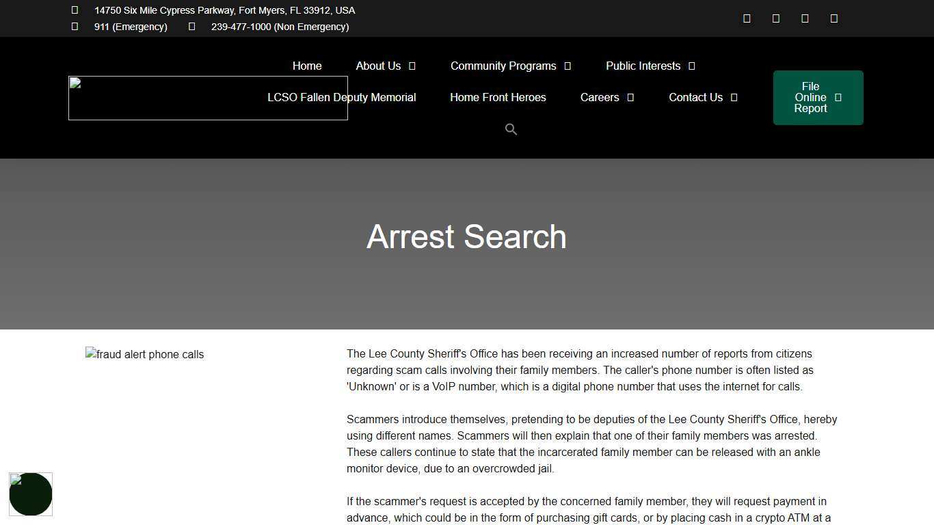
Task: Click the phone icon beside the non-emergency number
Action: (x=191, y=26)
